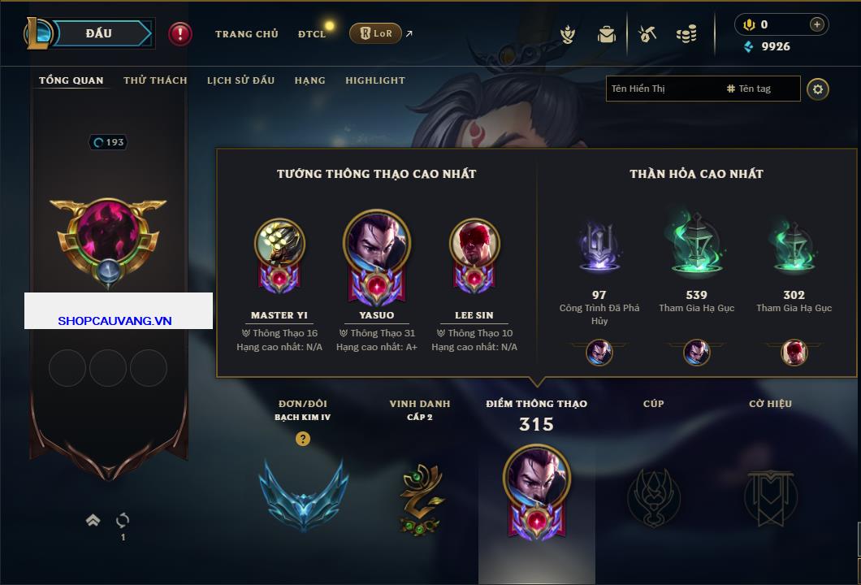The height and width of the screenshot is (585, 861).
Task: Click the plus button to purchase RP
Action: [816, 24]
